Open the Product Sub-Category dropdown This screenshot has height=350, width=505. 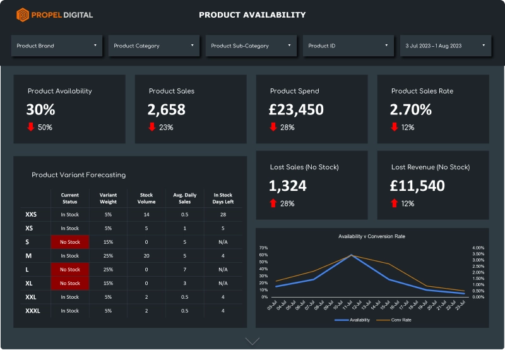(251, 45)
